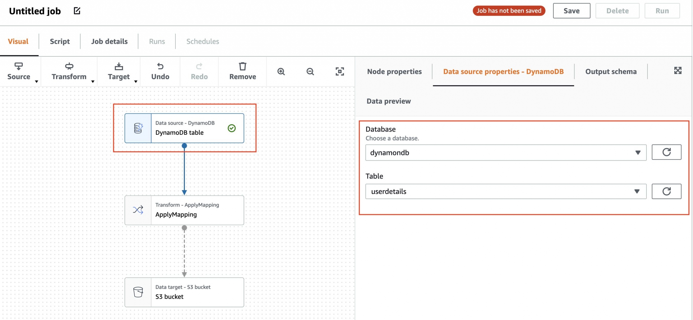Open the Transform node menu
Image resolution: width=693 pixels, height=320 pixels.
coord(69,72)
